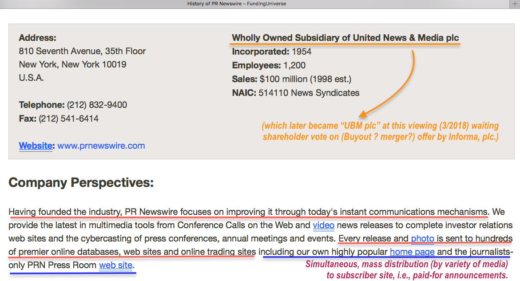Click the Wholly Owned Subsidiary heading

coord(345,38)
